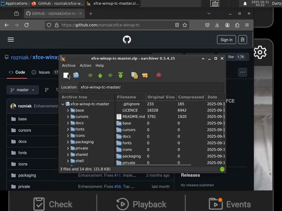Open Firefox account icon
This screenshot has width=282, height=211.
point(227,25)
